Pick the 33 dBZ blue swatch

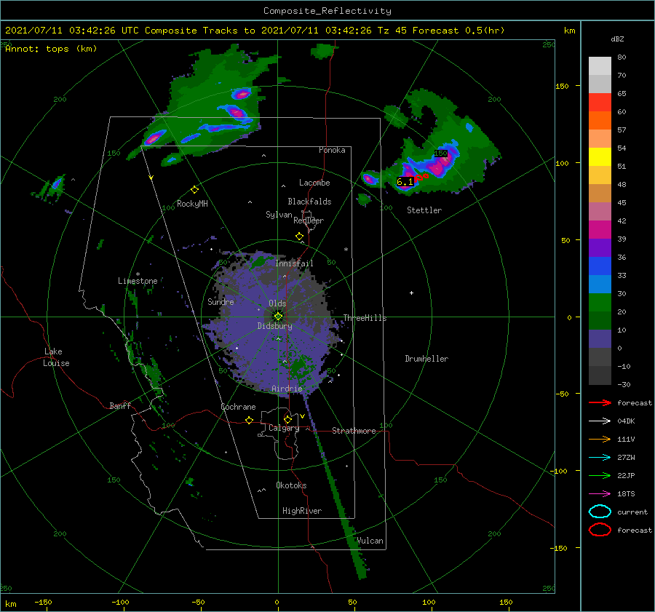point(600,285)
